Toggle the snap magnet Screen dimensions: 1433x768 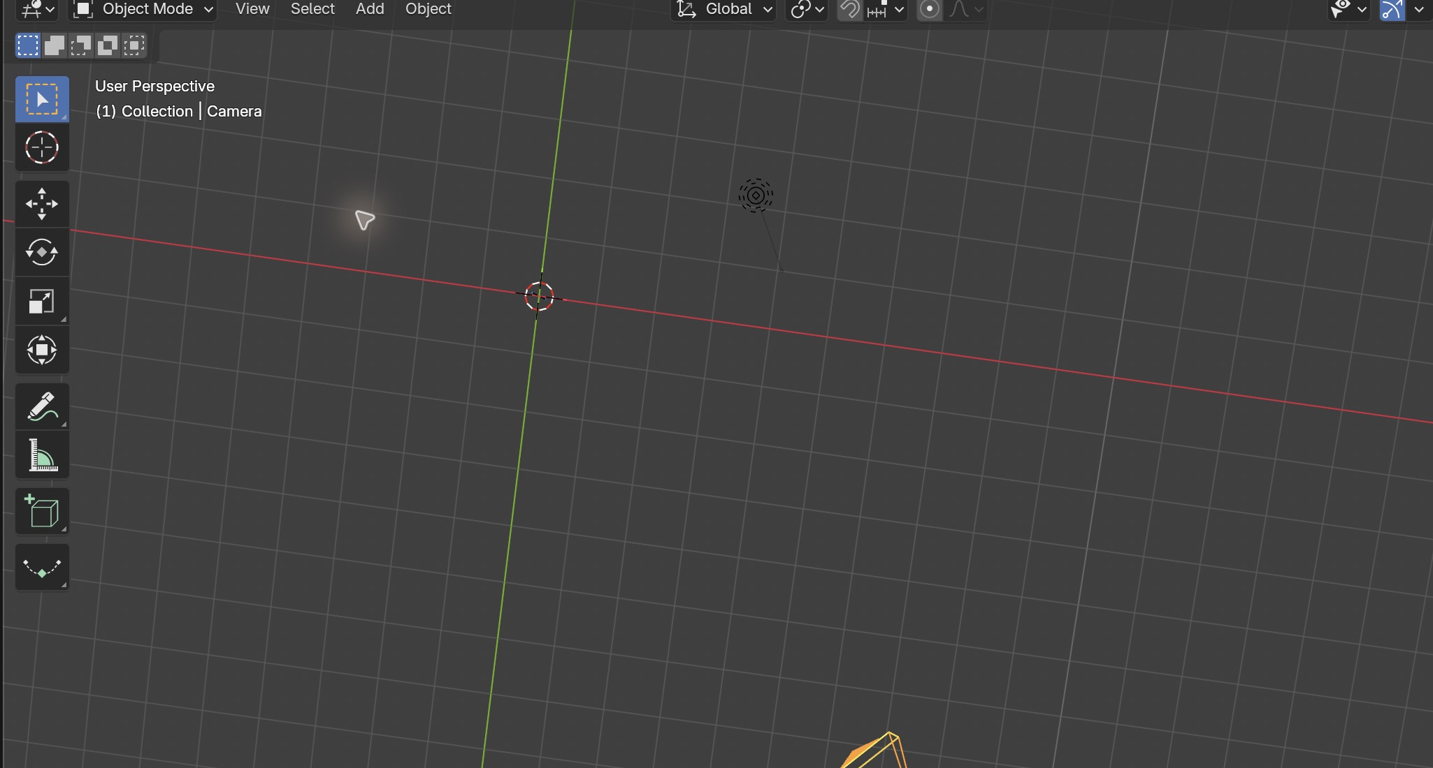(850, 9)
